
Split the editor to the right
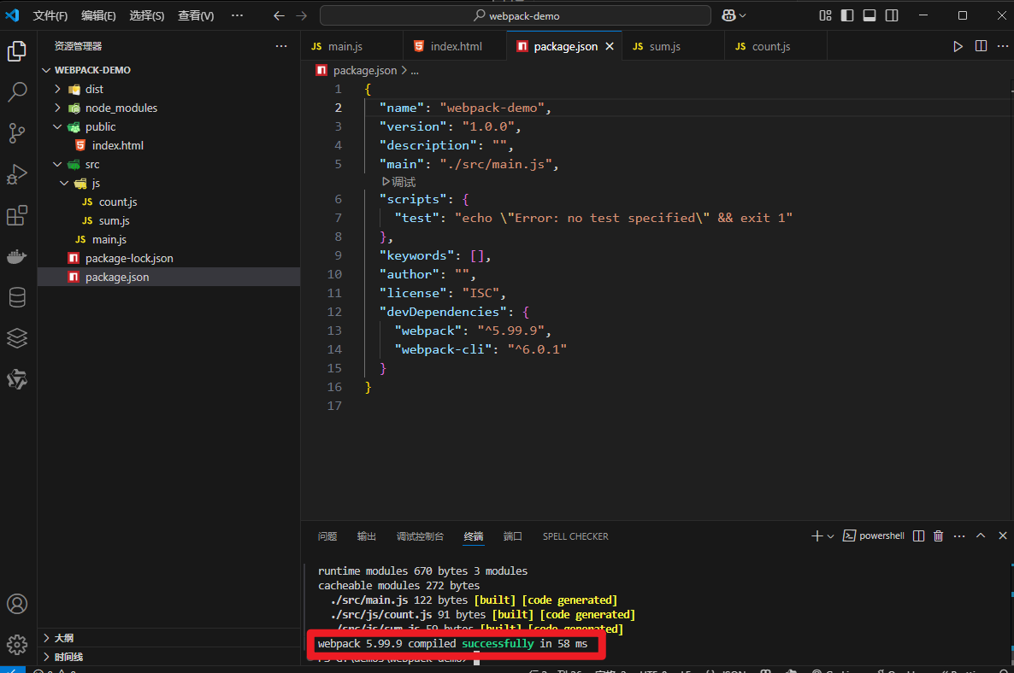981,46
